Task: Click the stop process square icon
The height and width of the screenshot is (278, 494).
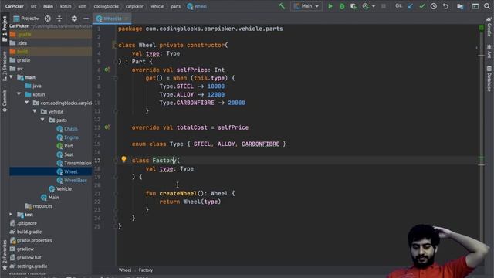Action: (383, 6)
